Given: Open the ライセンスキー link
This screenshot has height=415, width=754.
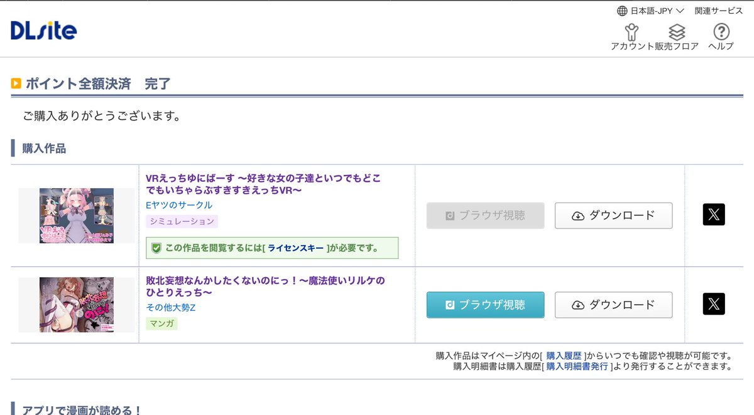Looking at the screenshot, I should coord(295,248).
